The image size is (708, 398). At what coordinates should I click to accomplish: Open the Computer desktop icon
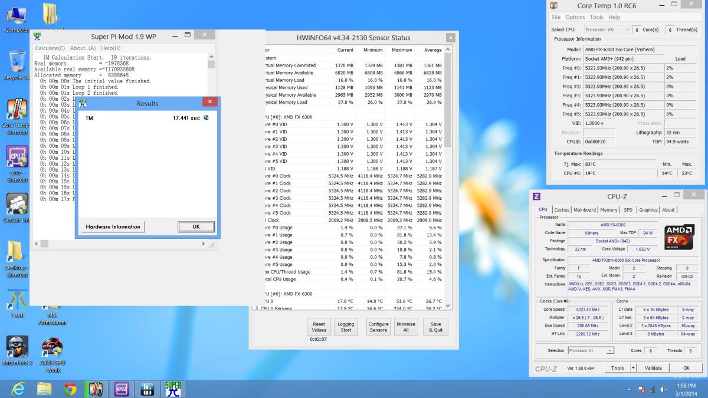(x=16, y=18)
